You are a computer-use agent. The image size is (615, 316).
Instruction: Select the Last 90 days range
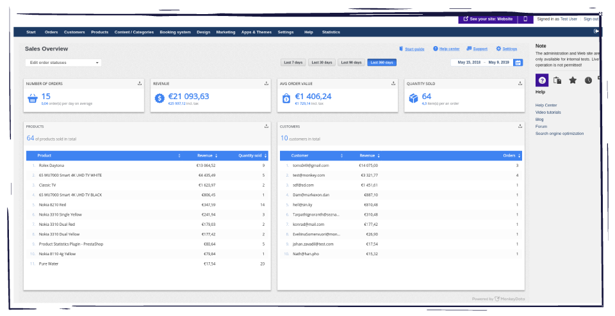point(351,63)
